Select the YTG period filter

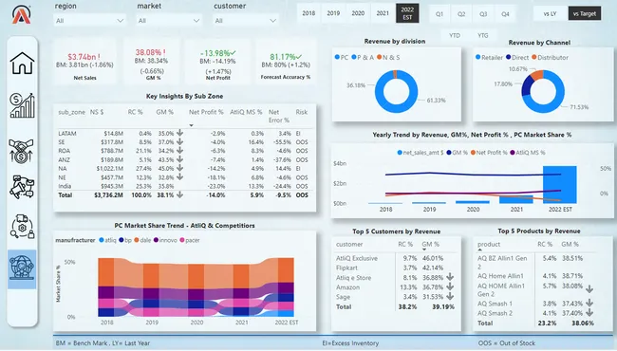(x=483, y=35)
